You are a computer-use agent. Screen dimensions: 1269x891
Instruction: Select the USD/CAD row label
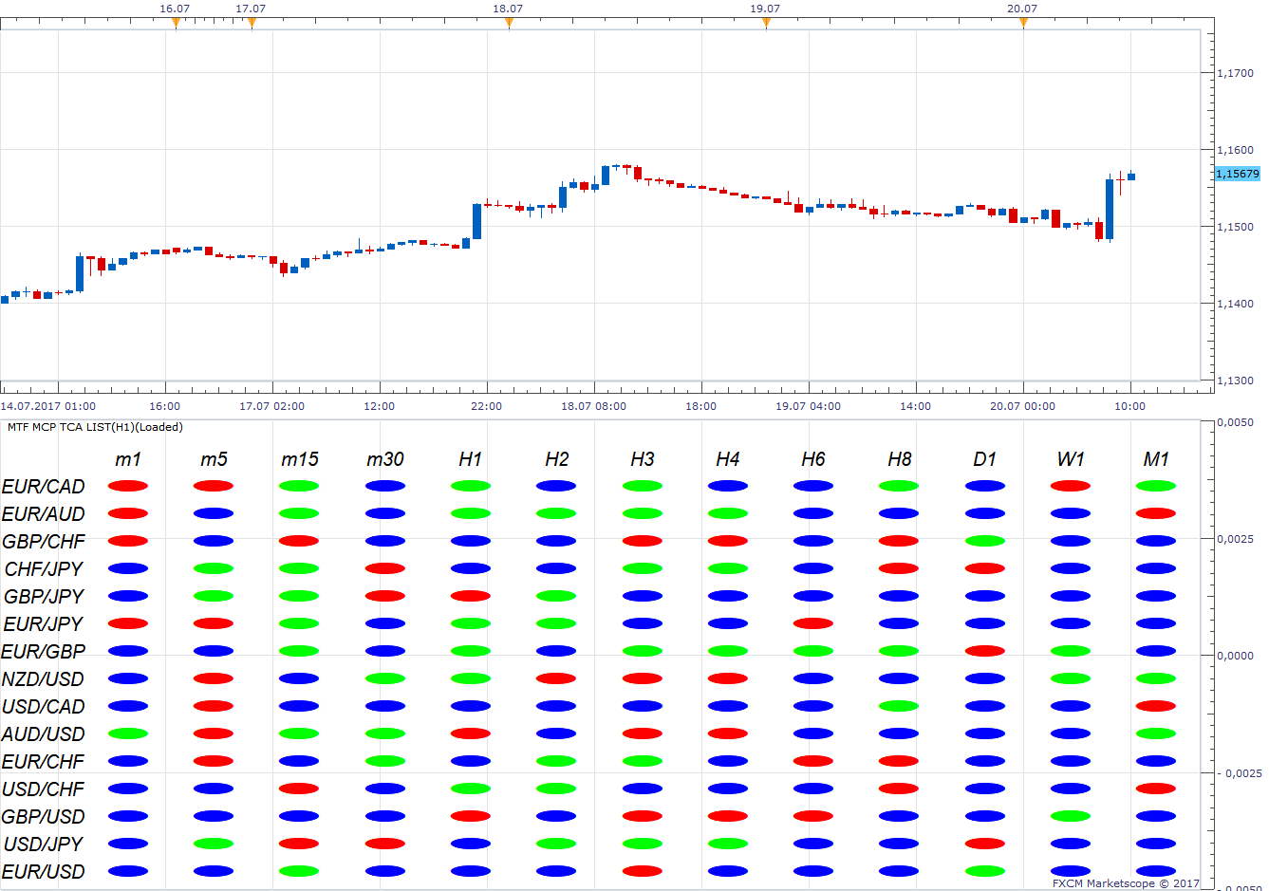pos(44,707)
